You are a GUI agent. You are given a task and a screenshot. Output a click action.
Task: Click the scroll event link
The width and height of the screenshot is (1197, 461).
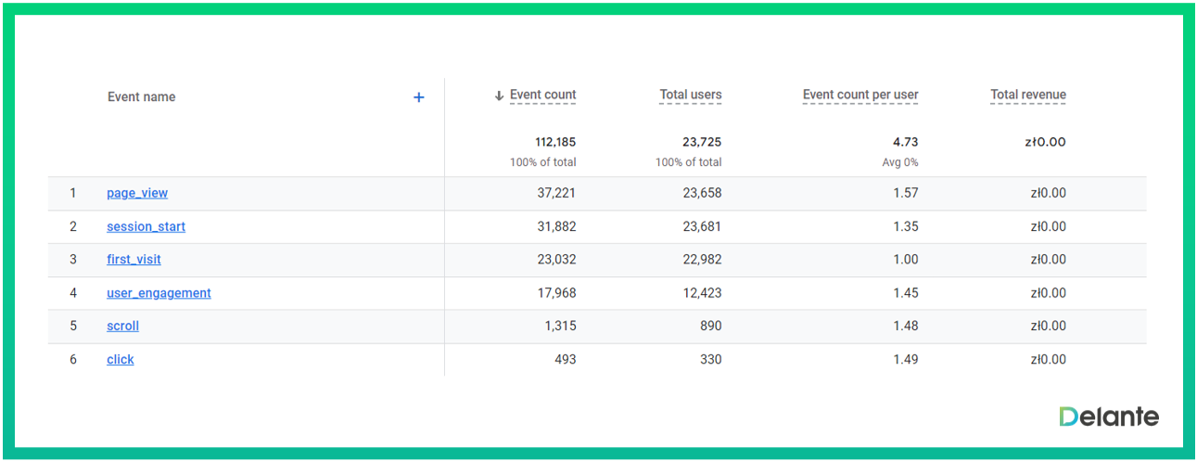[122, 327]
